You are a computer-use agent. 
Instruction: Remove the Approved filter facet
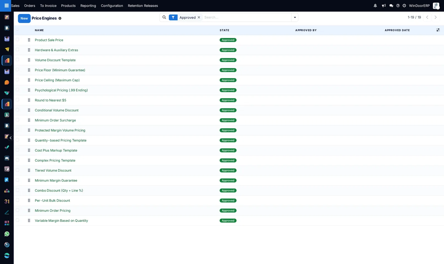[199, 17]
